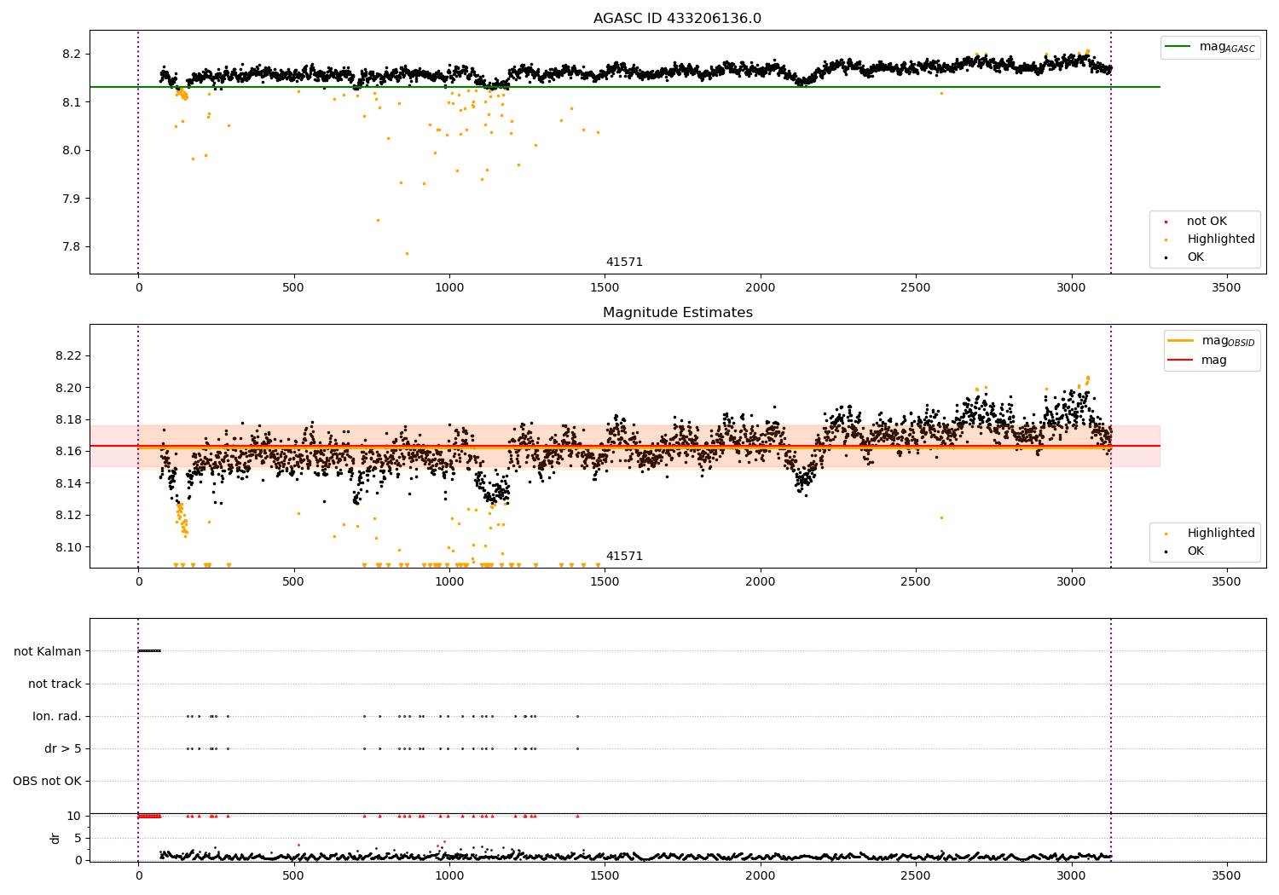Click the 'Magnitude Estimates' plot title
This screenshot has height=895, width=1279.
tap(677, 313)
